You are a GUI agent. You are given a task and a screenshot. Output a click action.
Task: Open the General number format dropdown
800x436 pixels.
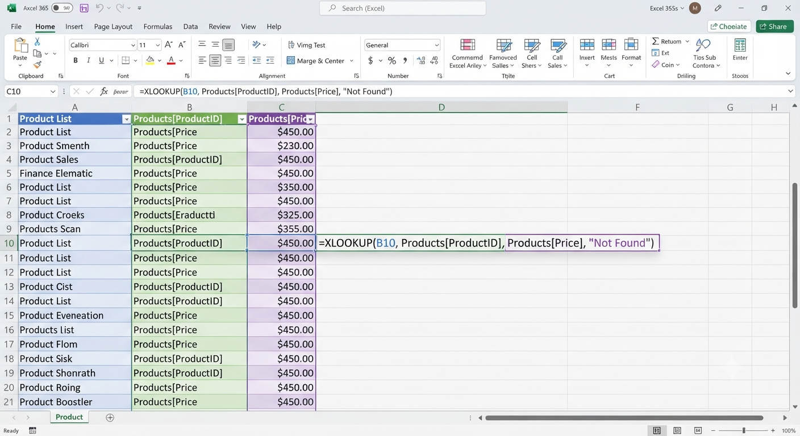[436, 45]
